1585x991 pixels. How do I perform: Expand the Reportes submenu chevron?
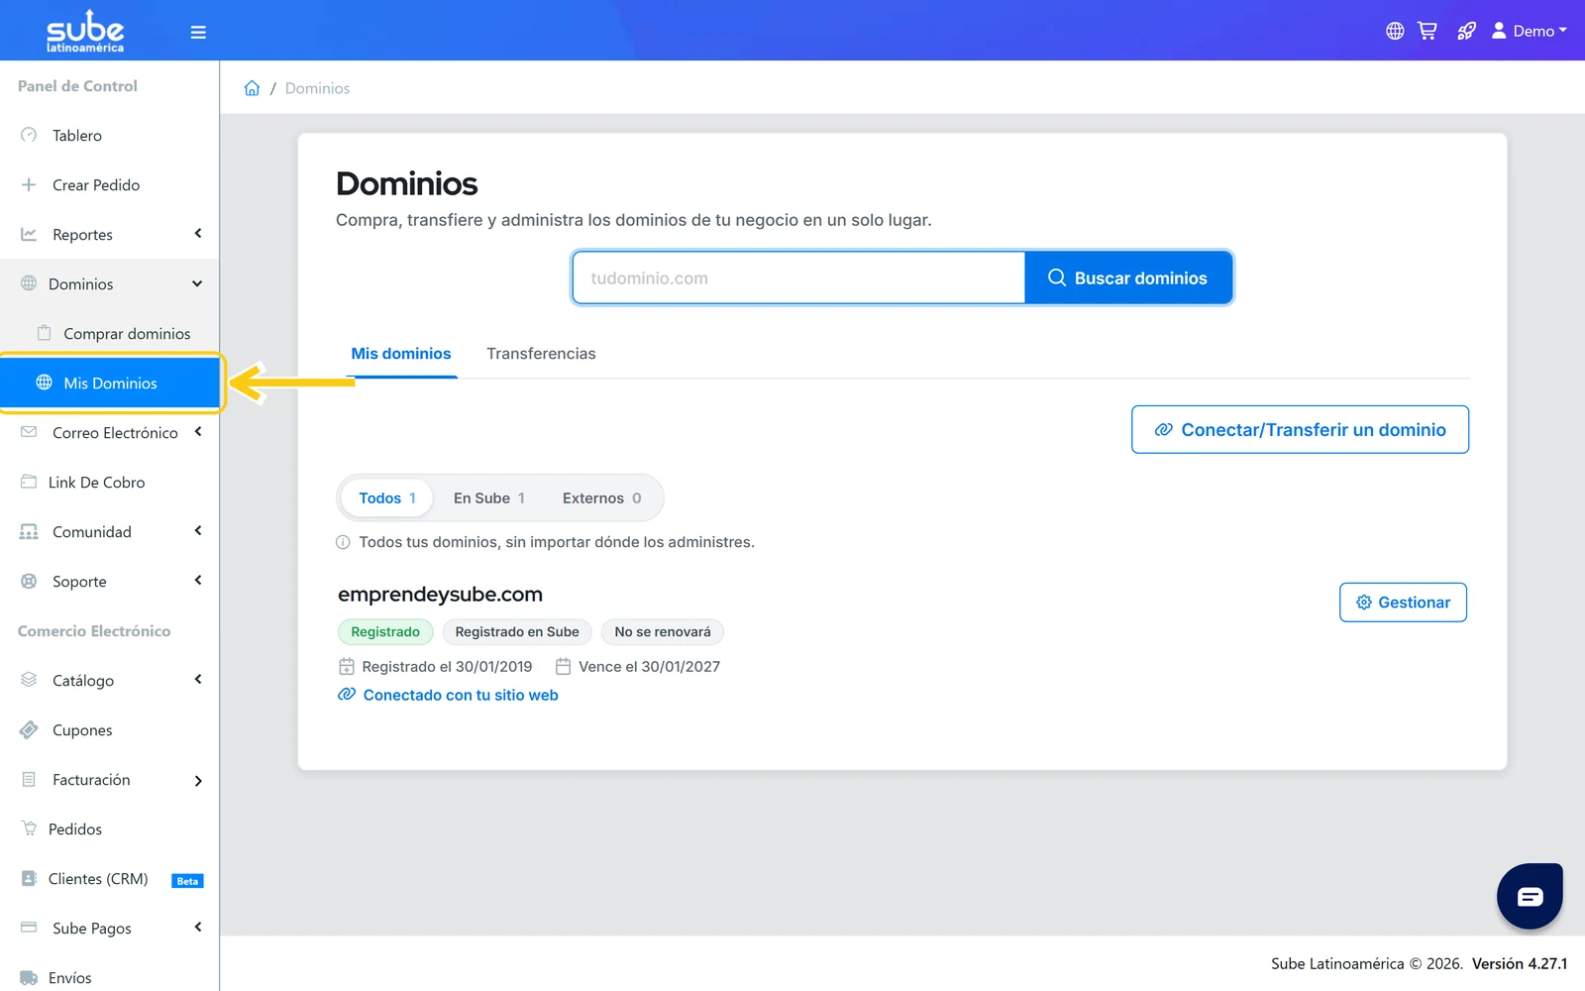pyautogui.click(x=198, y=234)
